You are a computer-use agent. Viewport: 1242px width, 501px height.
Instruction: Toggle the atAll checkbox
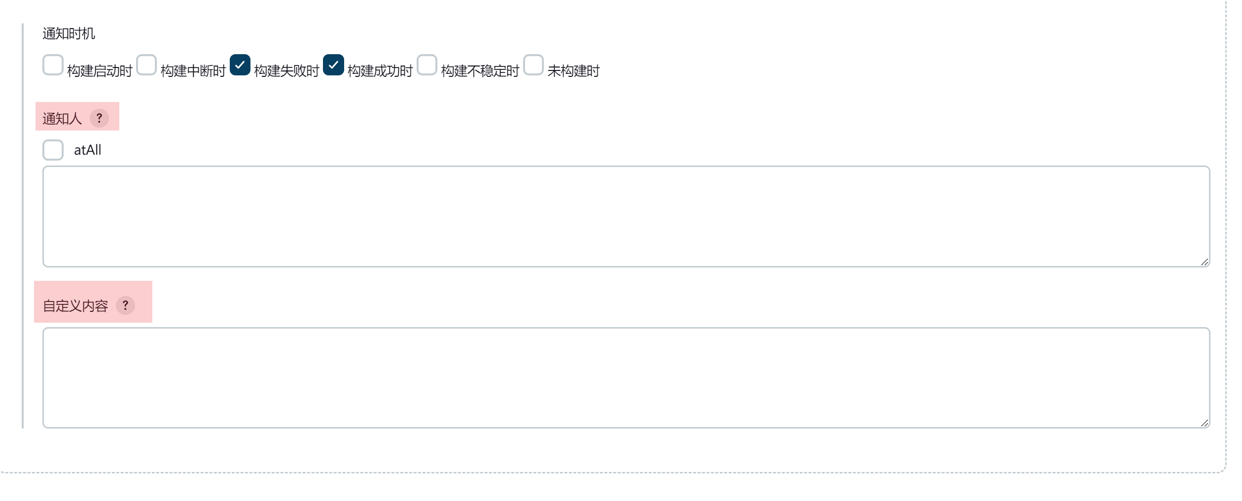point(53,150)
